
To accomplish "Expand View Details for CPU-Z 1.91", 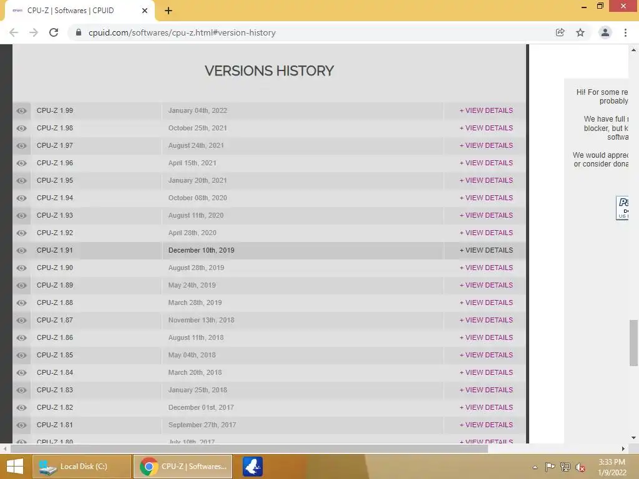I will coord(486,251).
